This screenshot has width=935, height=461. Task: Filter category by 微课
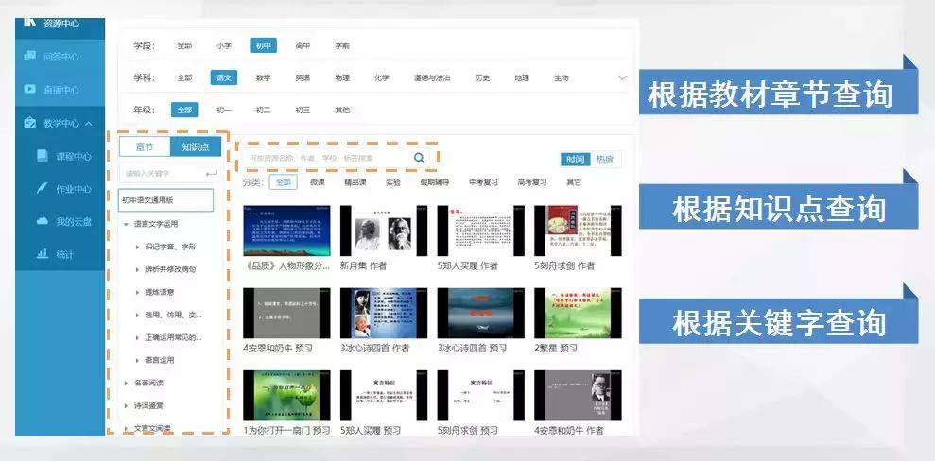tap(318, 182)
